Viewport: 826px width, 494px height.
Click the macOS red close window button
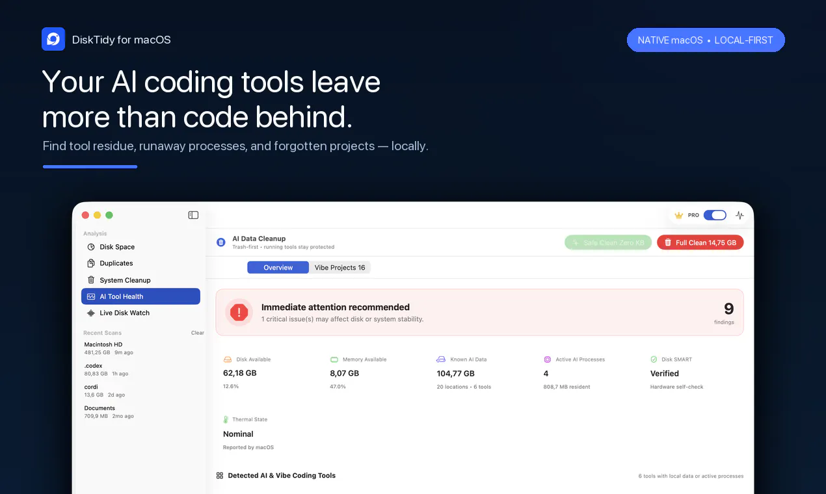click(85, 215)
